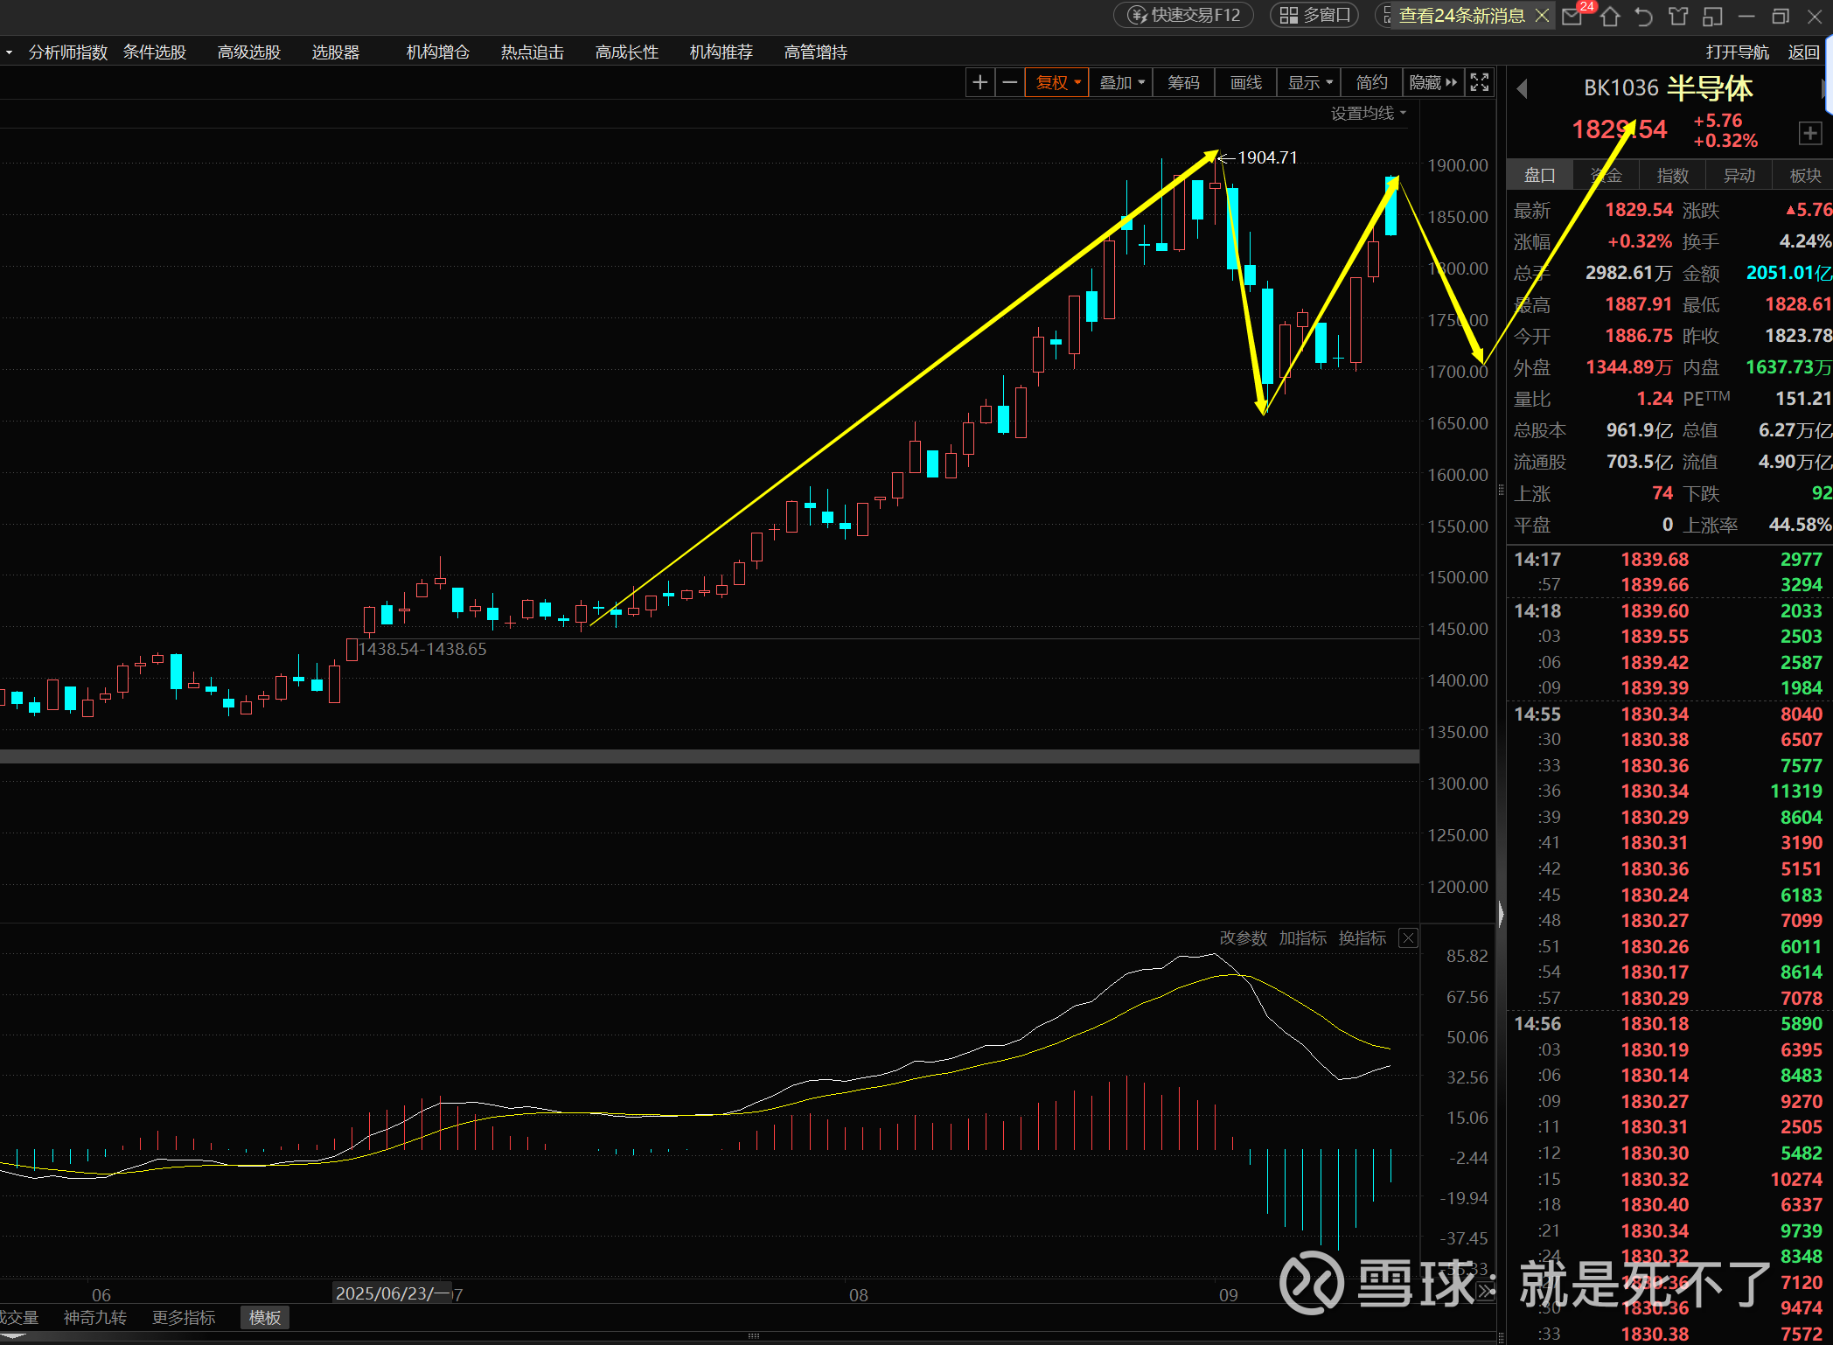
Task: Click the undo back arrow icon
Action: [x=1644, y=16]
